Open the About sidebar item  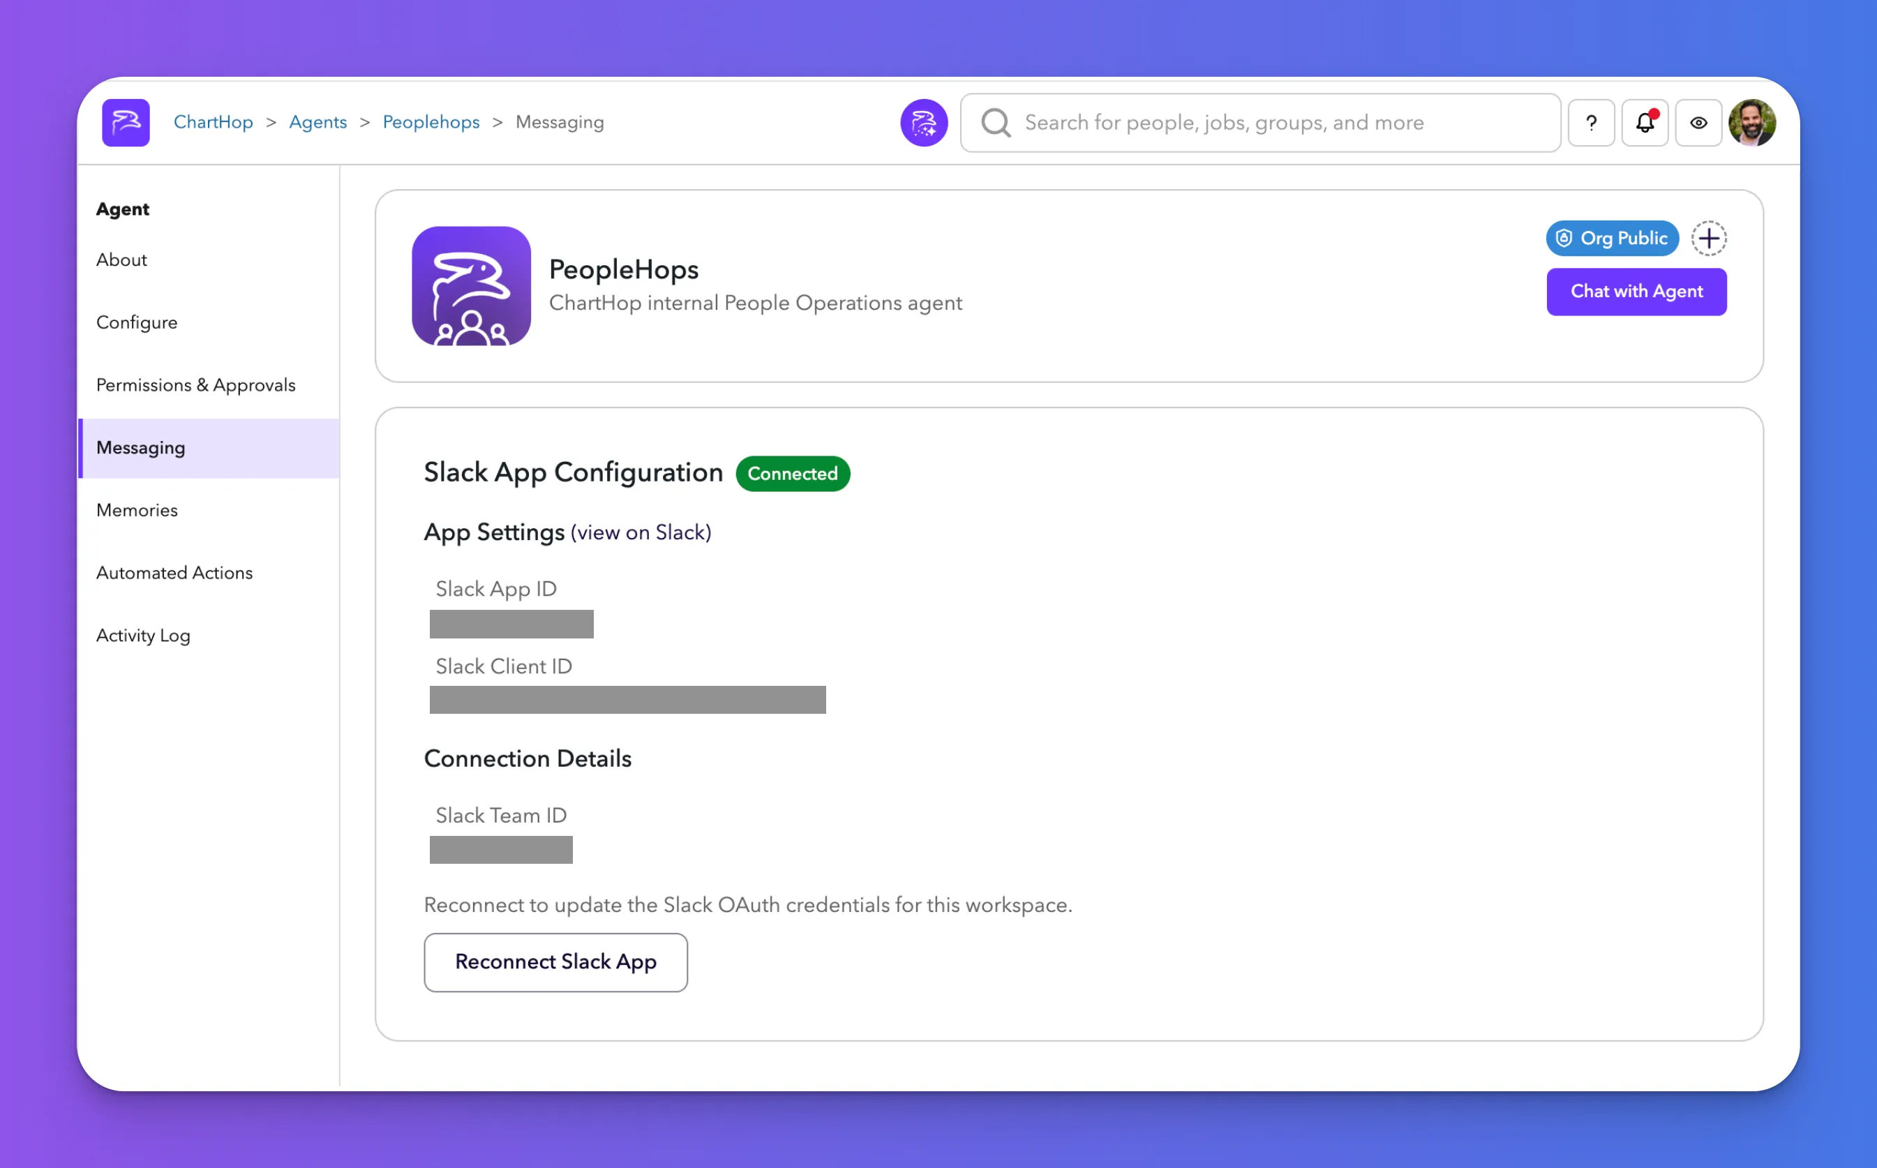(209, 260)
